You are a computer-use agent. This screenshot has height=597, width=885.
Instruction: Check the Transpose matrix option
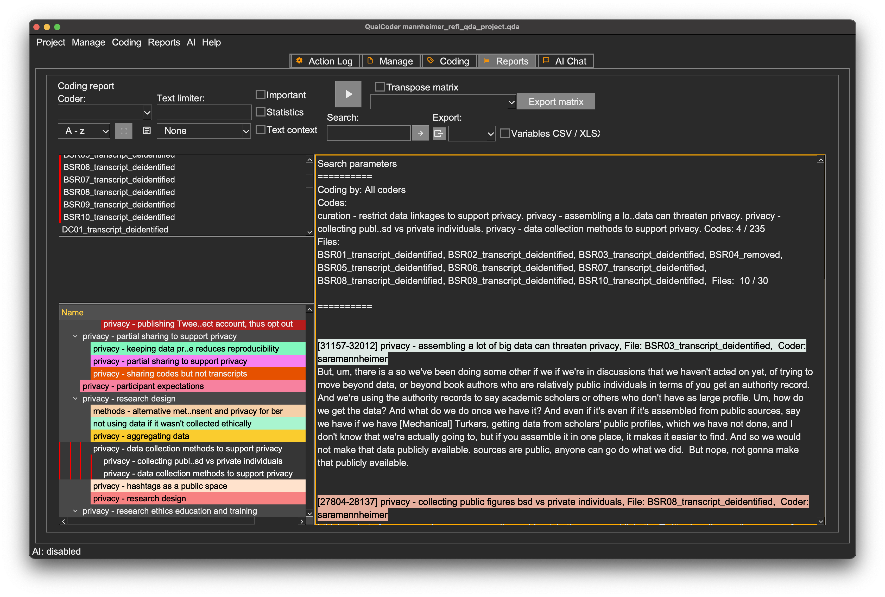click(380, 87)
